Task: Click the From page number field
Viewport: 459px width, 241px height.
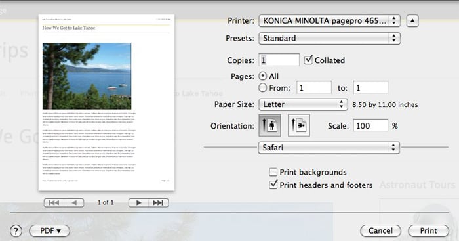Action: (x=314, y=87)
